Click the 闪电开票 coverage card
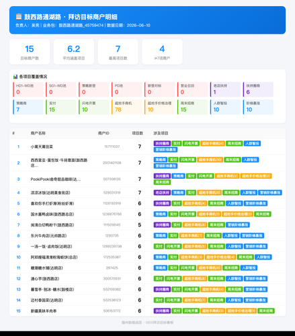 tap(94, 107)
